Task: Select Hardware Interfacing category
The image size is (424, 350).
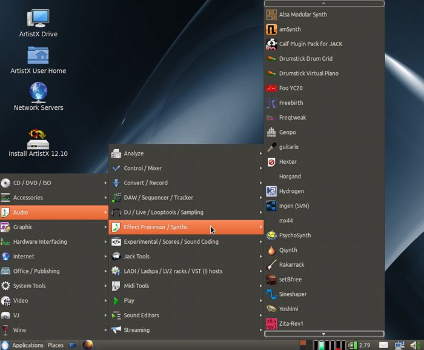Action: point(54,241)
